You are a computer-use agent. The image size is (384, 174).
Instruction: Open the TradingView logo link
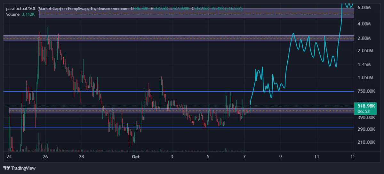(x=20, y=168)
